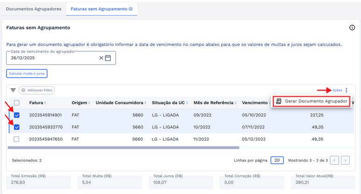The height and width of the screenshot is (194, 361).
Task: Go to next page arrow
Action: point(345,160)
